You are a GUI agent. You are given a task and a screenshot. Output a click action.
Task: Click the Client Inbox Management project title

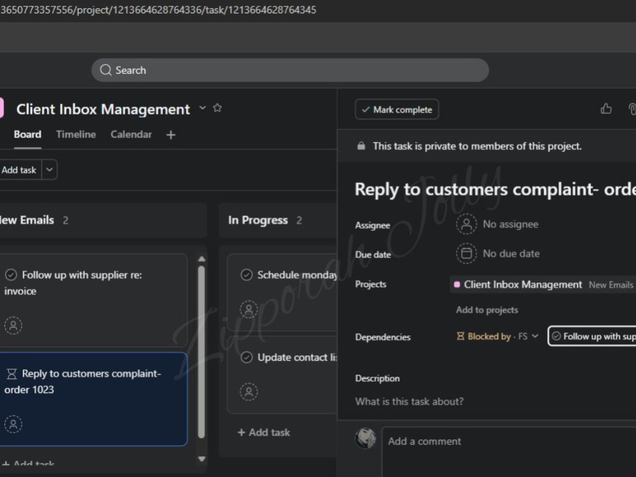(x=103, y=109)
